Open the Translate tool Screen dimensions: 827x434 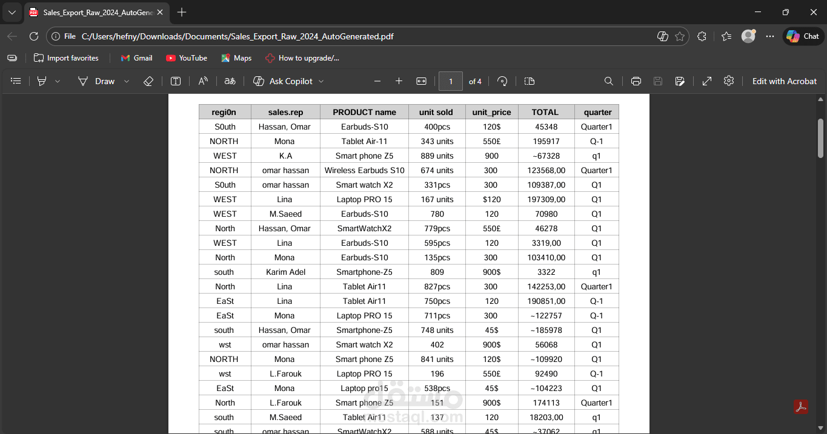pos(230,81)
